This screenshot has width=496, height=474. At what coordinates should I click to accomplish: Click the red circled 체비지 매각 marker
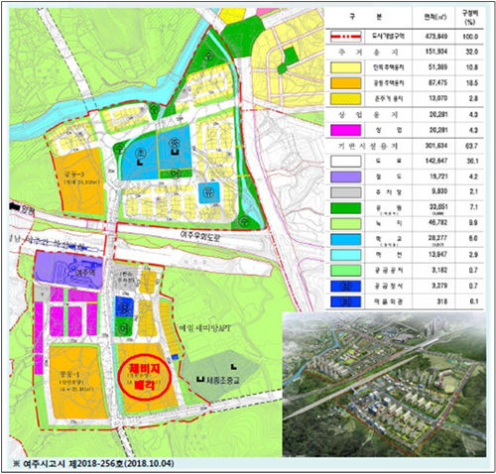(x=145, y=379)
